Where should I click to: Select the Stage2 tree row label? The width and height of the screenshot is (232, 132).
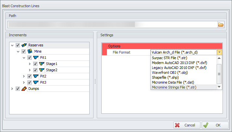[51, 70]
